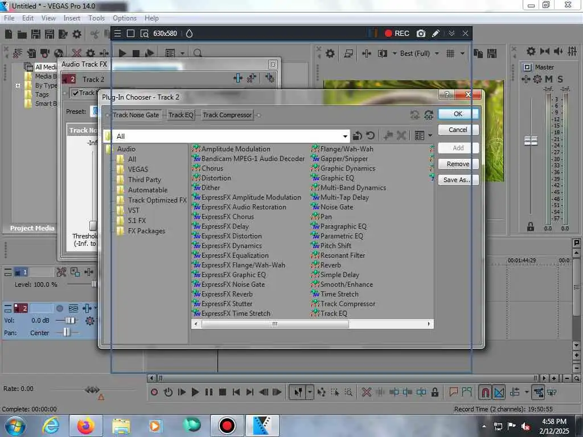
Task: Click the Loop Playback transport button
Action: [168, 392]
